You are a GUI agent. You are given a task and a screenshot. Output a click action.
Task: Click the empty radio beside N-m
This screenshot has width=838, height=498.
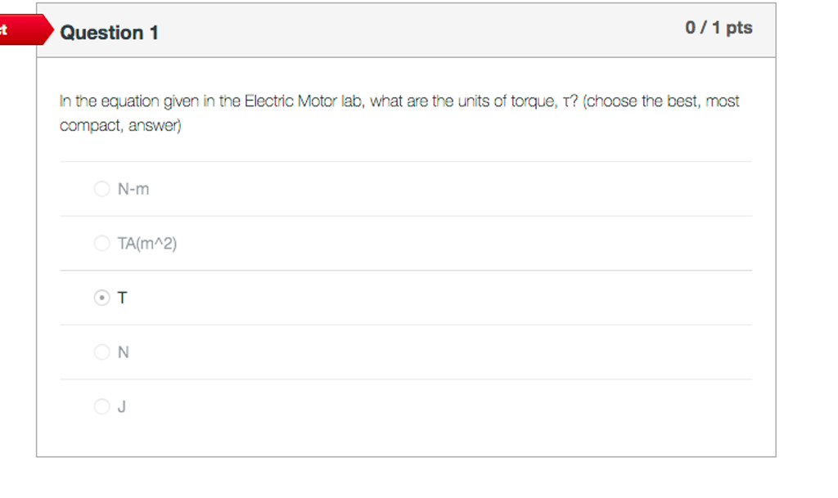102,189
